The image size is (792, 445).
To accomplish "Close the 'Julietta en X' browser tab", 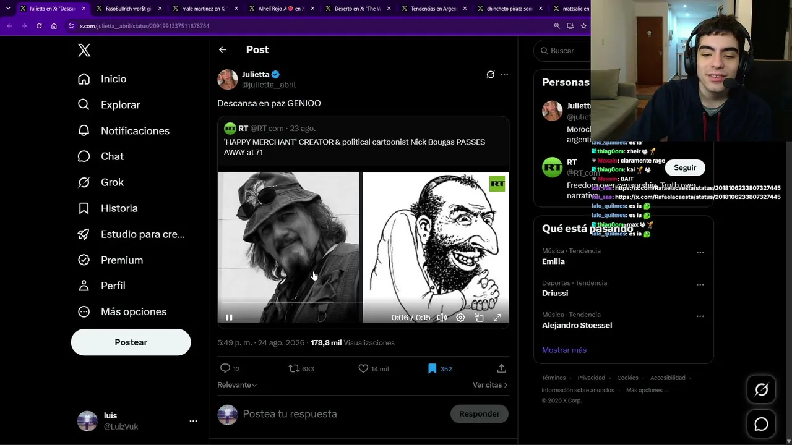I will click(x=84, y=9).
